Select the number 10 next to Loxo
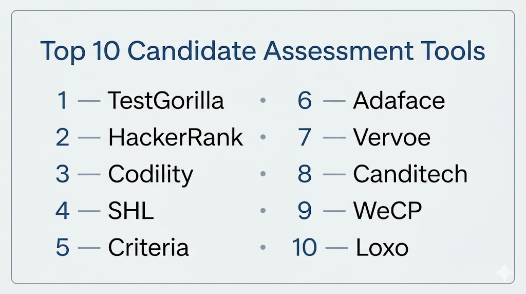This screenshot has height=294, width=526. click(305, 248)
